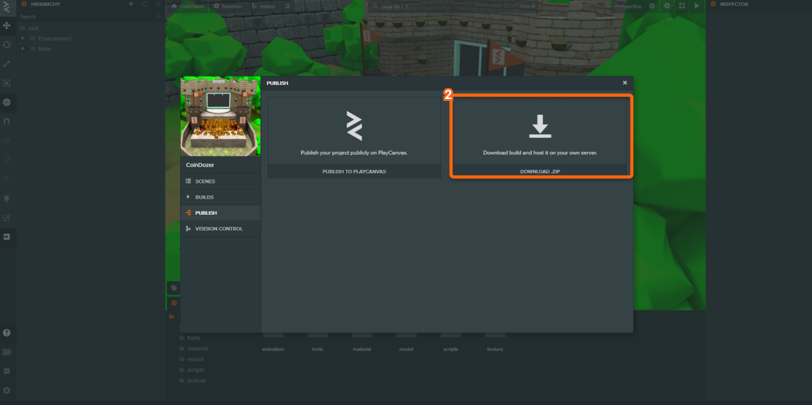This screenshot has height=405, width=812.
Task: Expand the Environment entity in Hierarchy
Action: click(23, 38)
